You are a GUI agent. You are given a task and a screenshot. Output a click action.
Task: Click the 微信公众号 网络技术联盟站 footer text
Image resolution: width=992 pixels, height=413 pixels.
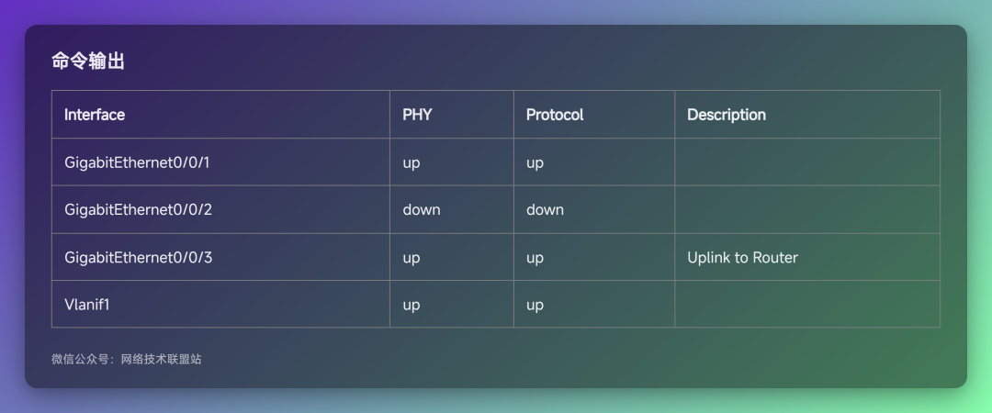coord(127,359)
